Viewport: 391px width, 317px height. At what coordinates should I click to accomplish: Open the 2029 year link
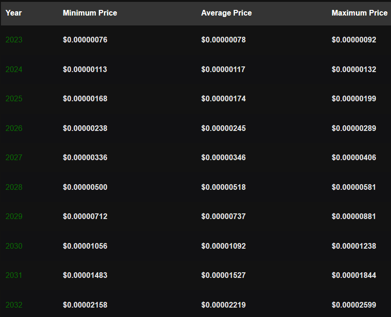click(x=14, y=216)
